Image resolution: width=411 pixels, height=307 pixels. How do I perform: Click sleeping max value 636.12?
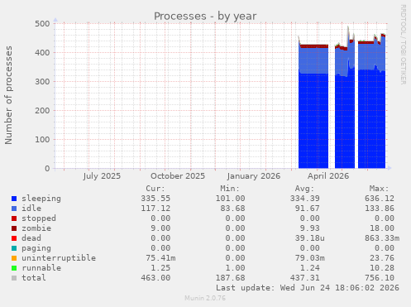point(380,199)
